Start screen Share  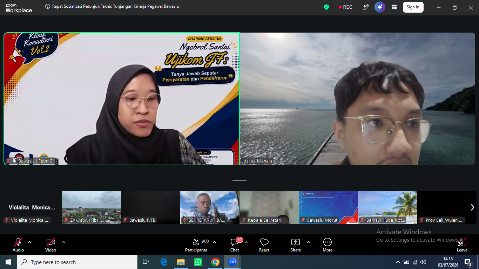click(x=296, y=245)
